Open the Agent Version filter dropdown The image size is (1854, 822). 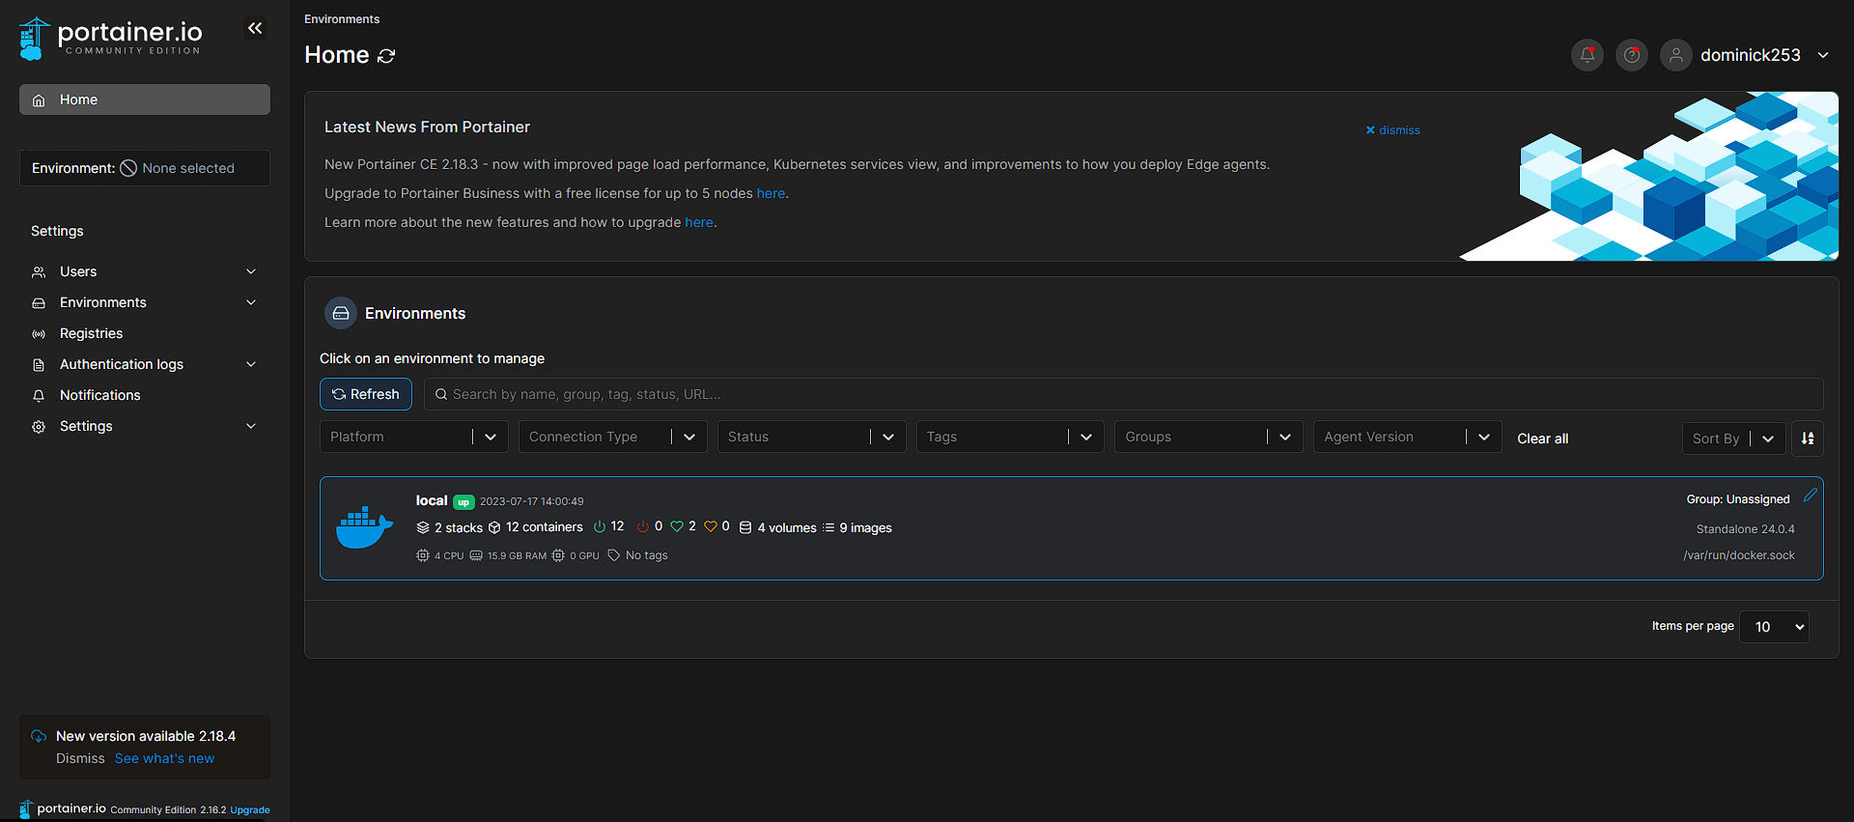1408,437
